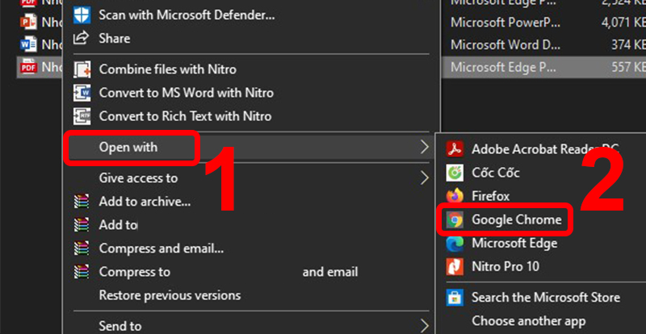Viewport: 646px width, 334px height.
Task: Expand the Open with submenu arrow
Action: pos(424,147)
